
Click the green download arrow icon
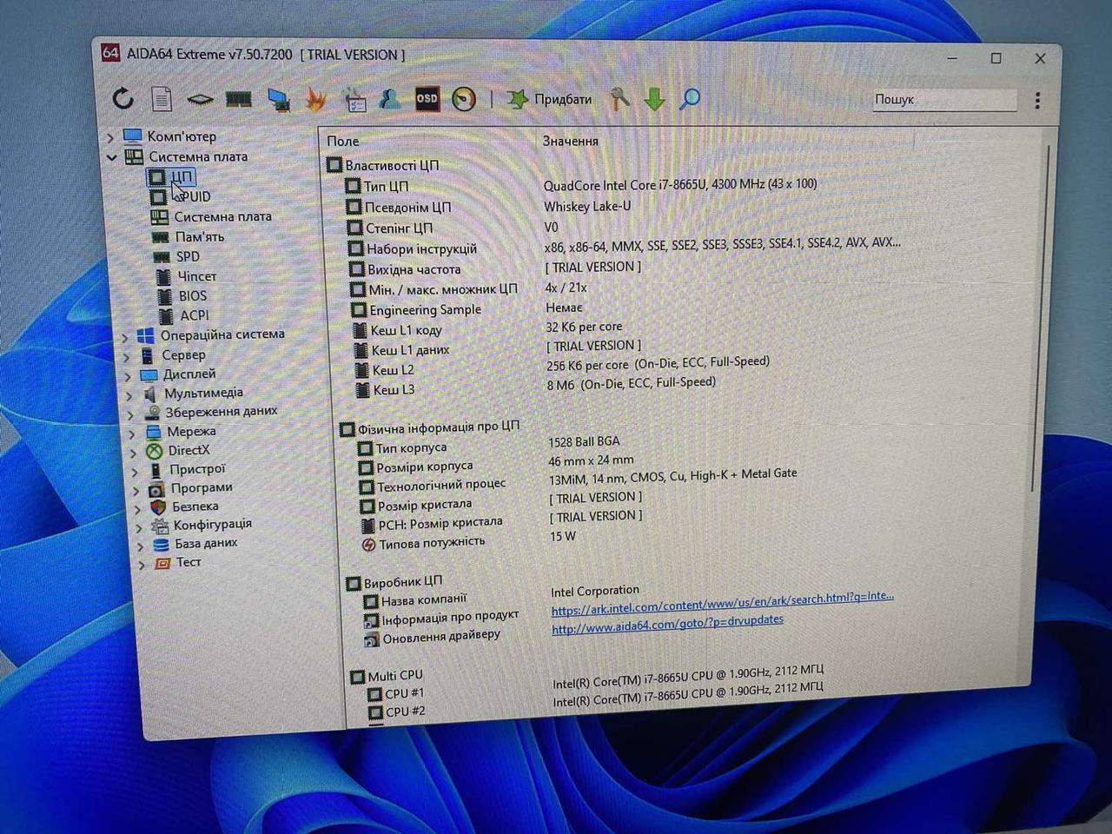click(x=654, y=99)
